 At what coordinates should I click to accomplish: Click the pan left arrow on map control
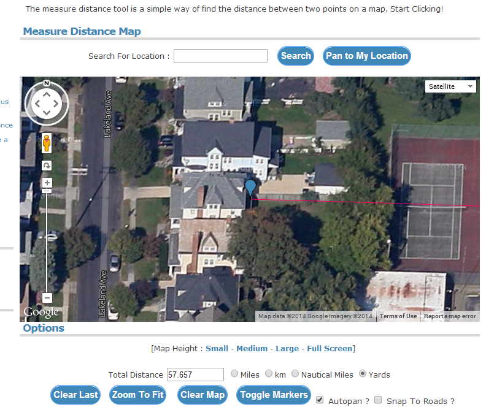[37, 104]
